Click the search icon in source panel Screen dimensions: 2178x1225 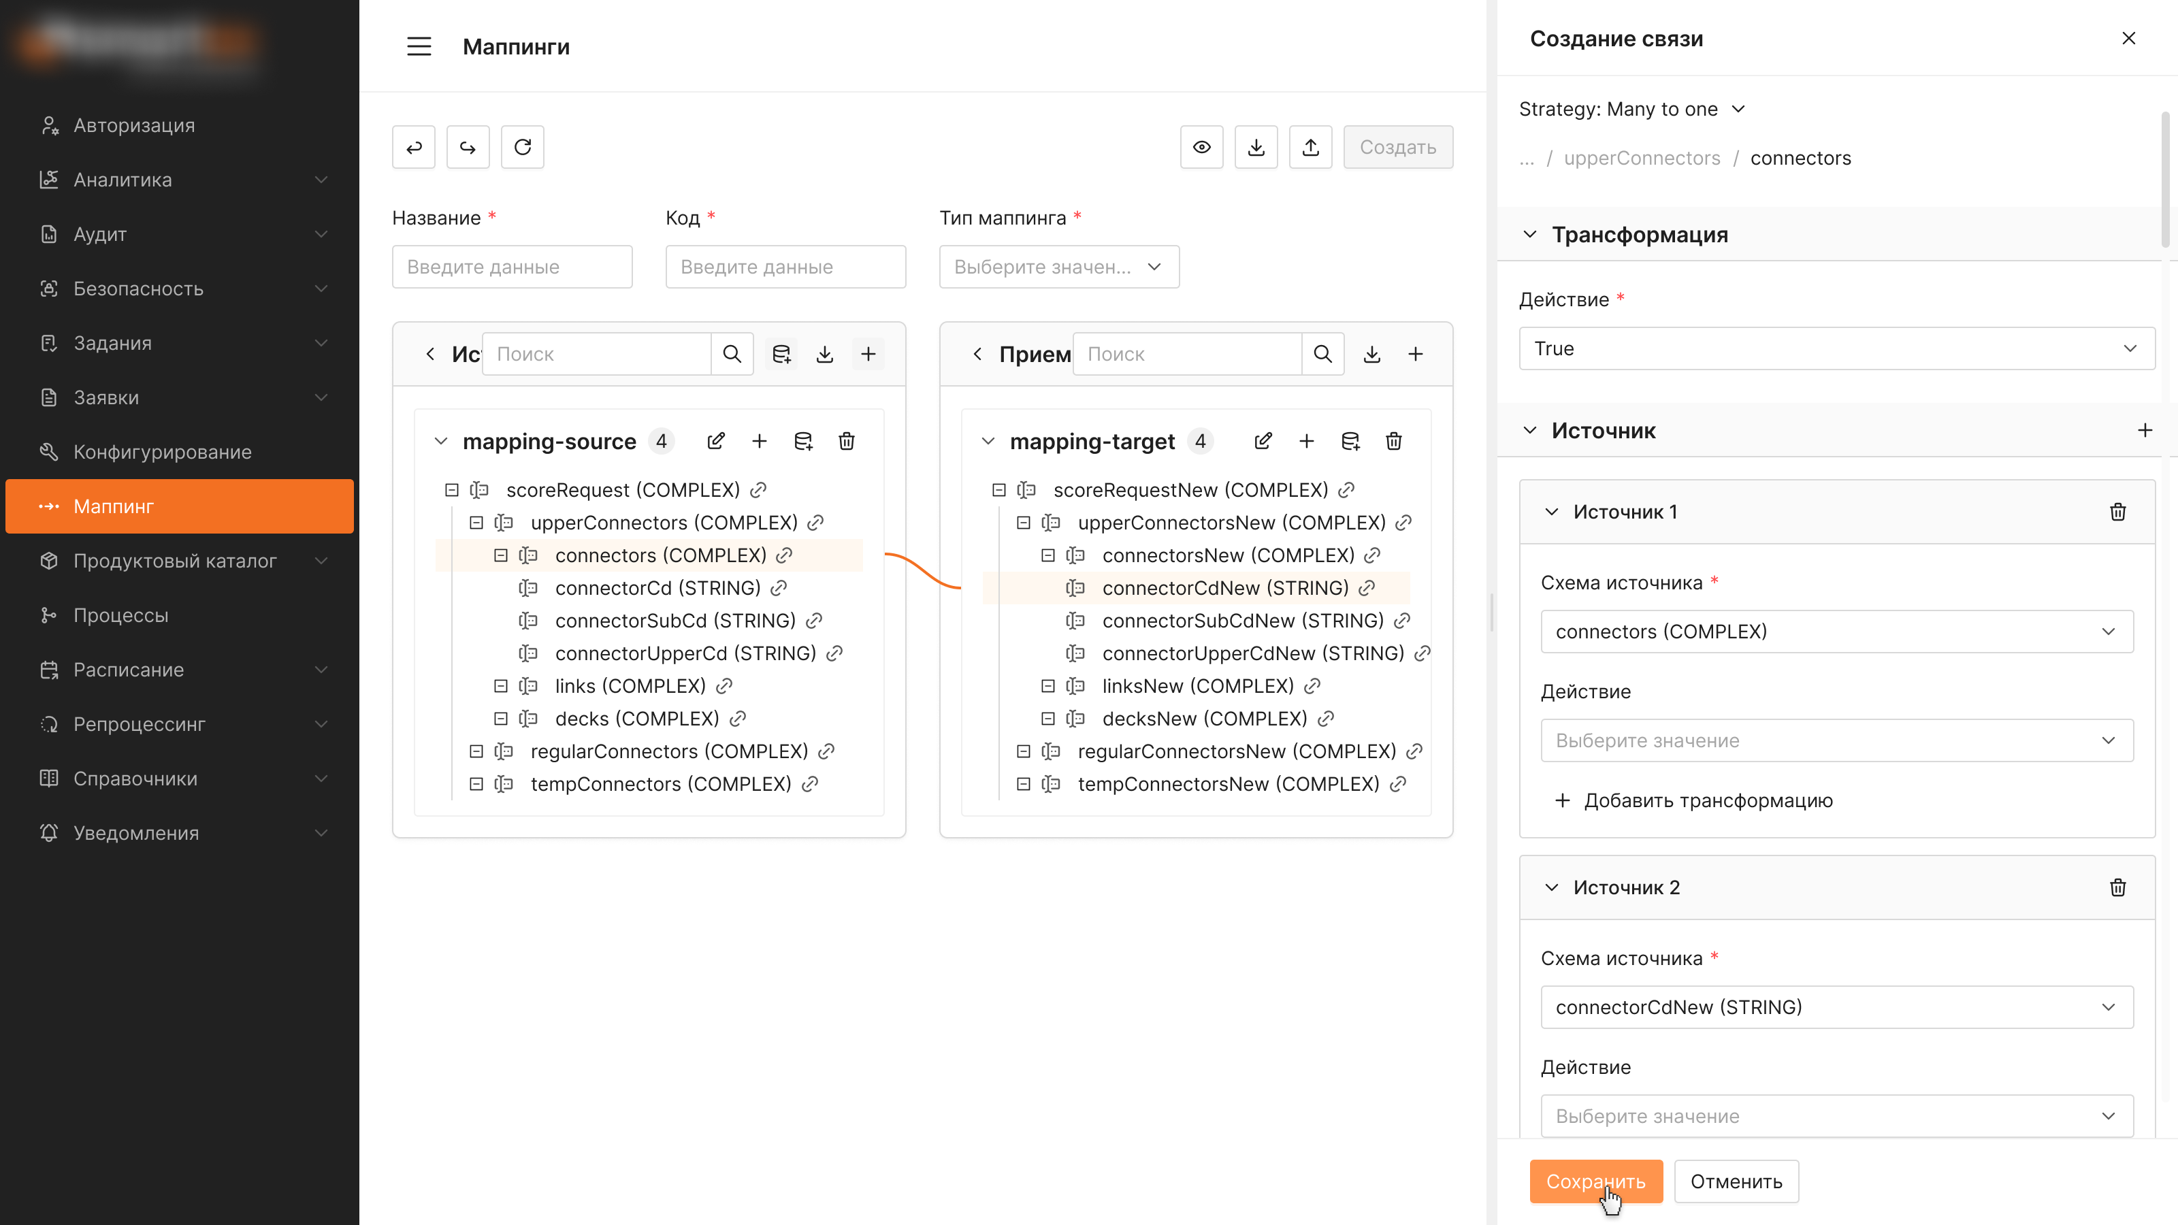point(732,354)
